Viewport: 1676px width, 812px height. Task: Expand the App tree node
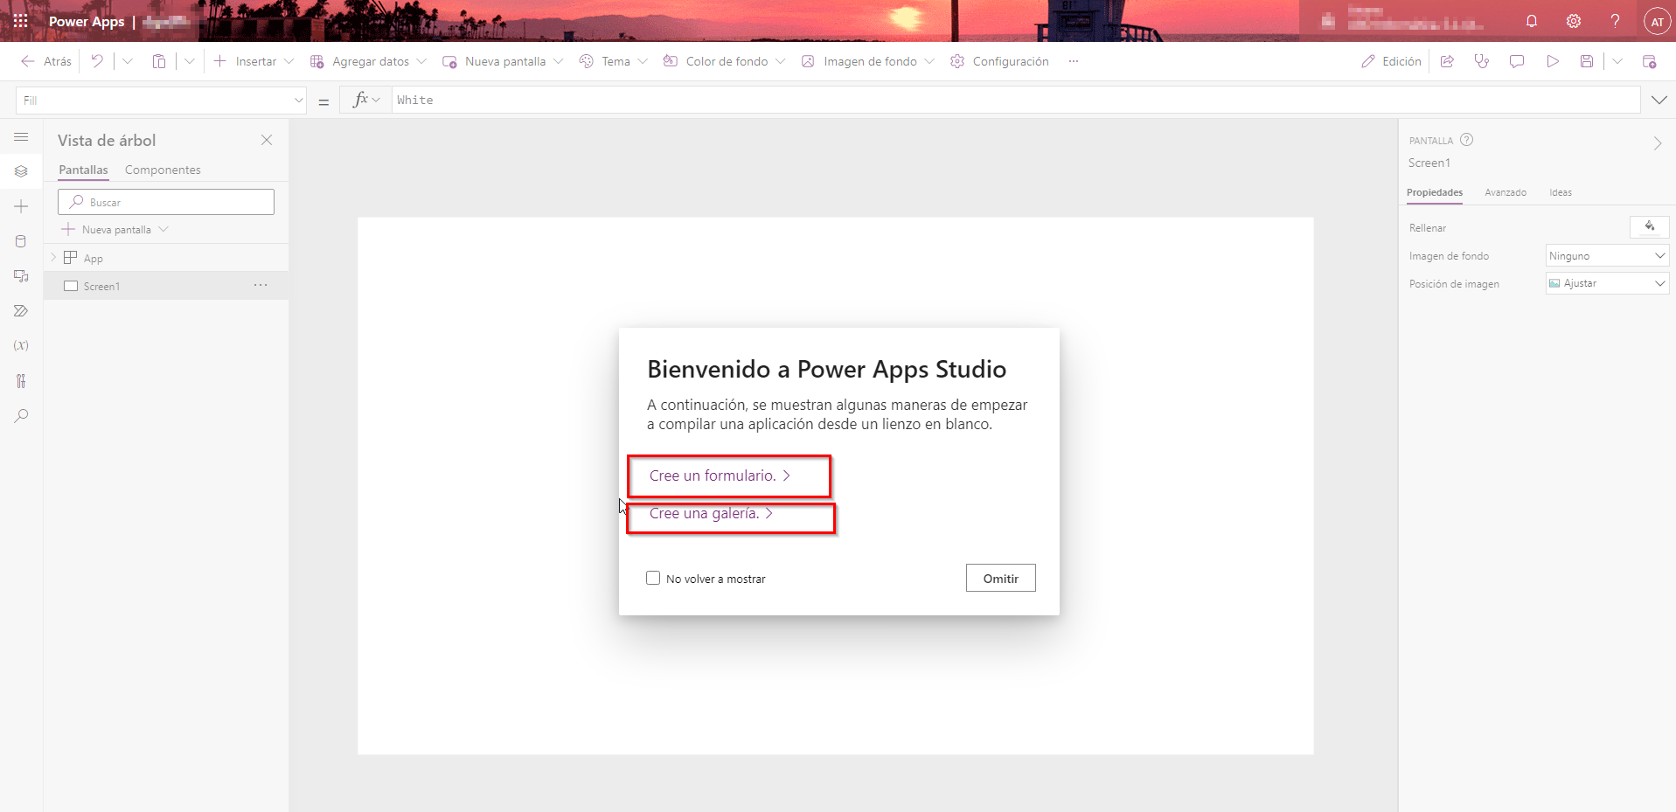pos(53,258)
